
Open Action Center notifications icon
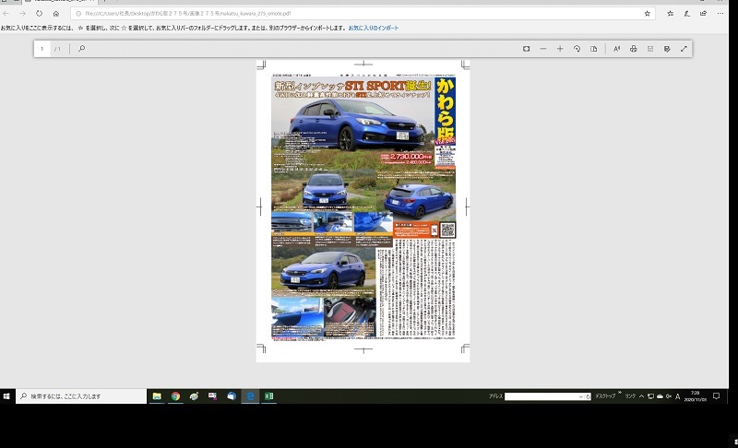tap(717, 396)
